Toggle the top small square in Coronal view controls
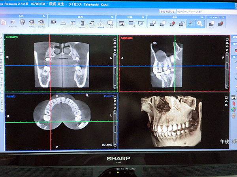237x177 pixels. (x=115, y=40)
